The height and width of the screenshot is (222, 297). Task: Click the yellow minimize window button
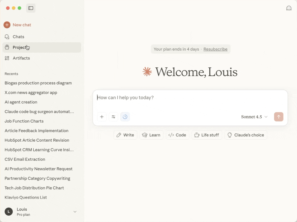(14, 8)
